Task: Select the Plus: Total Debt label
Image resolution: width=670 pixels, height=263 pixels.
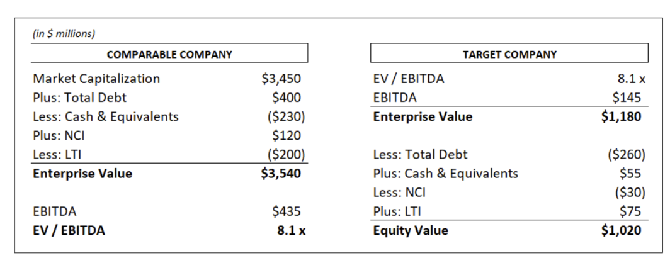Action: point(79,98)
